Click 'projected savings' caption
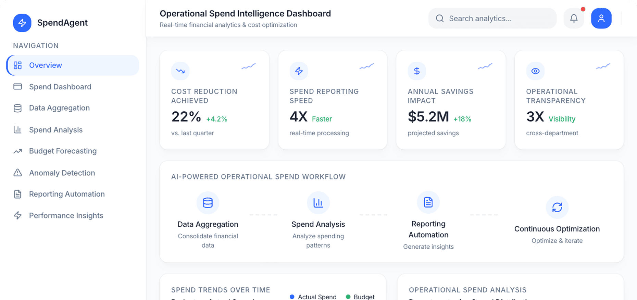Viewport: 637px width, 300px height. (433, 133)
